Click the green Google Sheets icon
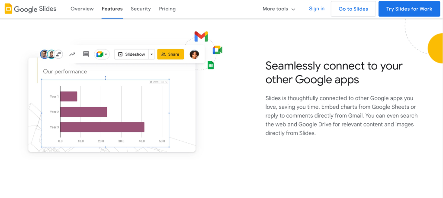The width and height of the screenshot is (443, 198). pyautogui.click(x=211, y=65)
